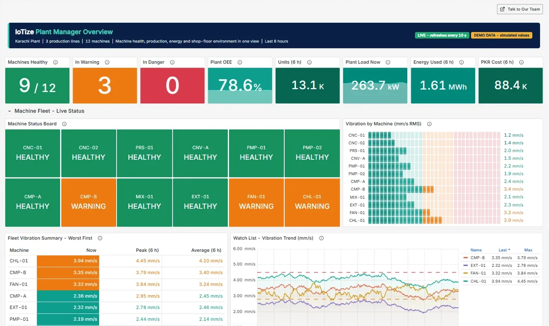Click the CMP-B vibration bar gauge row
This screenshot has height=326, width=549.
[434, 189]
